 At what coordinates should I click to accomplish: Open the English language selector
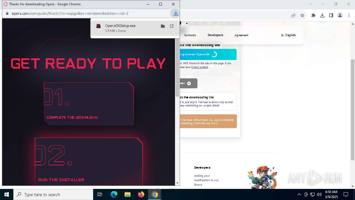(288, 35)
